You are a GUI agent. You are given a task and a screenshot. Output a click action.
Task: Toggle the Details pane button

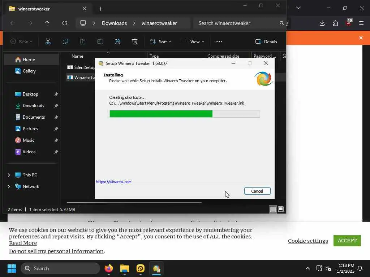point(266,42)
